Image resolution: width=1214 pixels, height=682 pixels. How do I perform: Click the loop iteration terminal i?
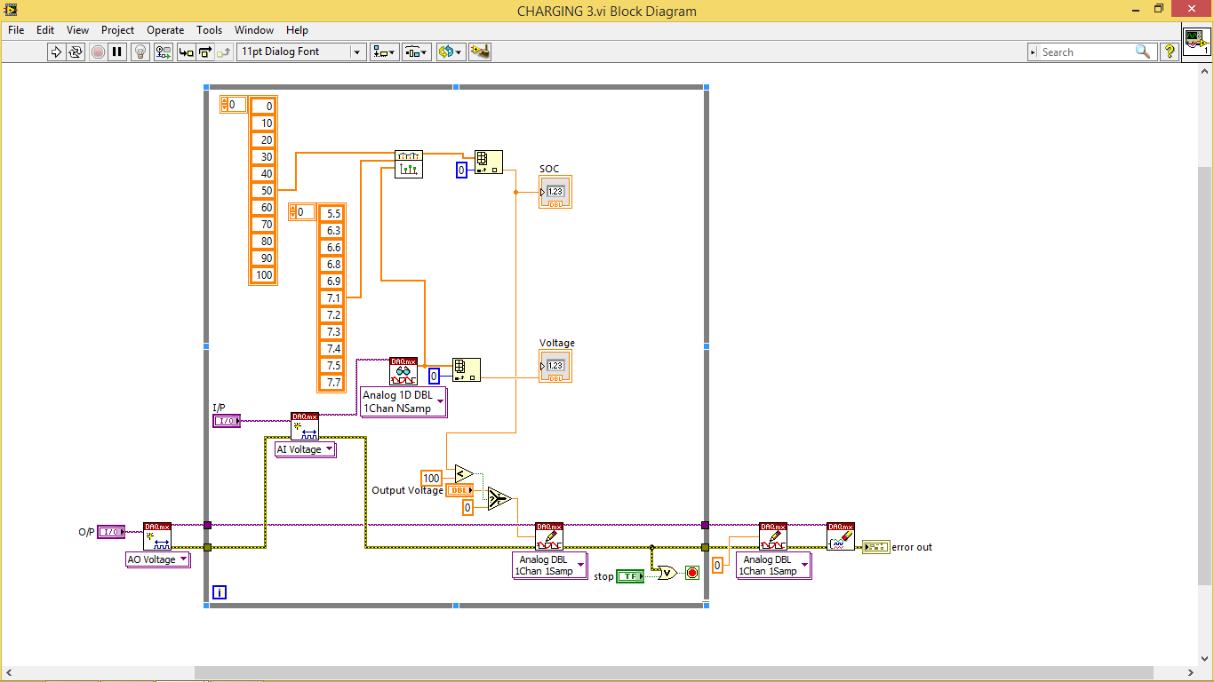point(220,592)
